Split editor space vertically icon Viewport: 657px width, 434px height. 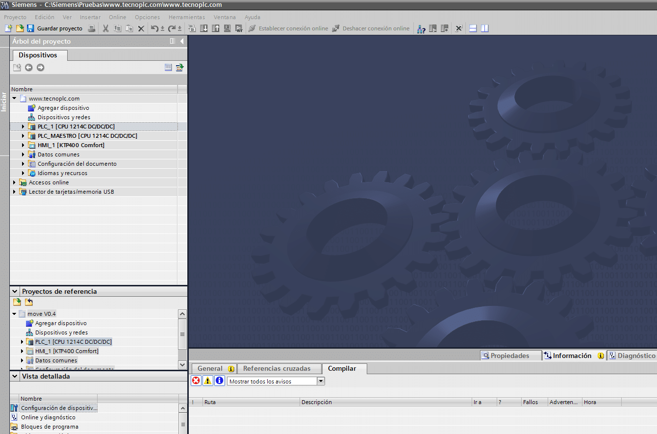[485, 28]
